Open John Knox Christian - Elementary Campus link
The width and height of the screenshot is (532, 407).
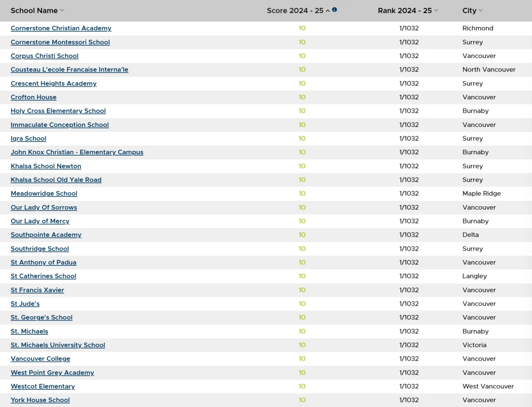point(77,152)
